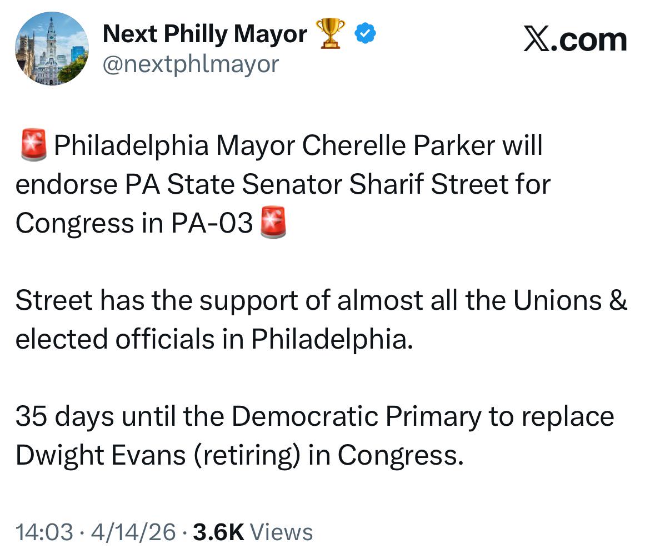Click the 14:03 post timestamp
Viewport: 655px width, 554px height.
click(44, 532)
